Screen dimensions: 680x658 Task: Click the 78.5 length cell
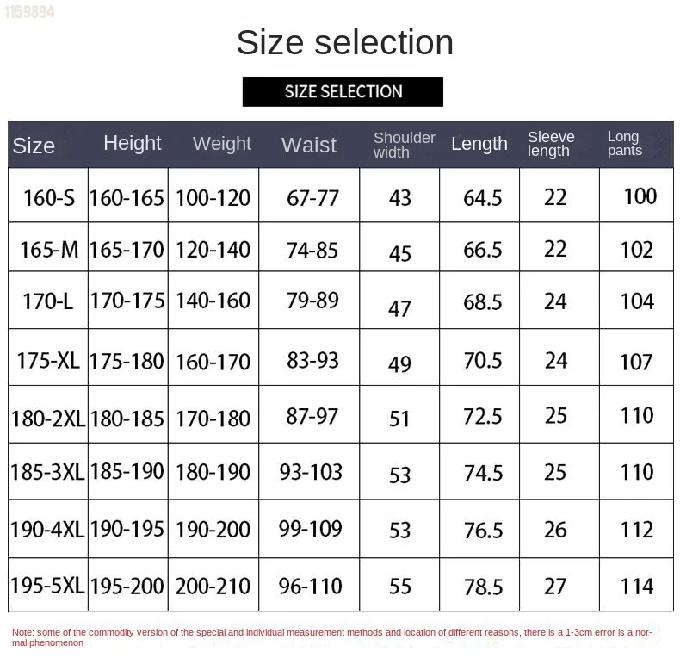(483, 587)
